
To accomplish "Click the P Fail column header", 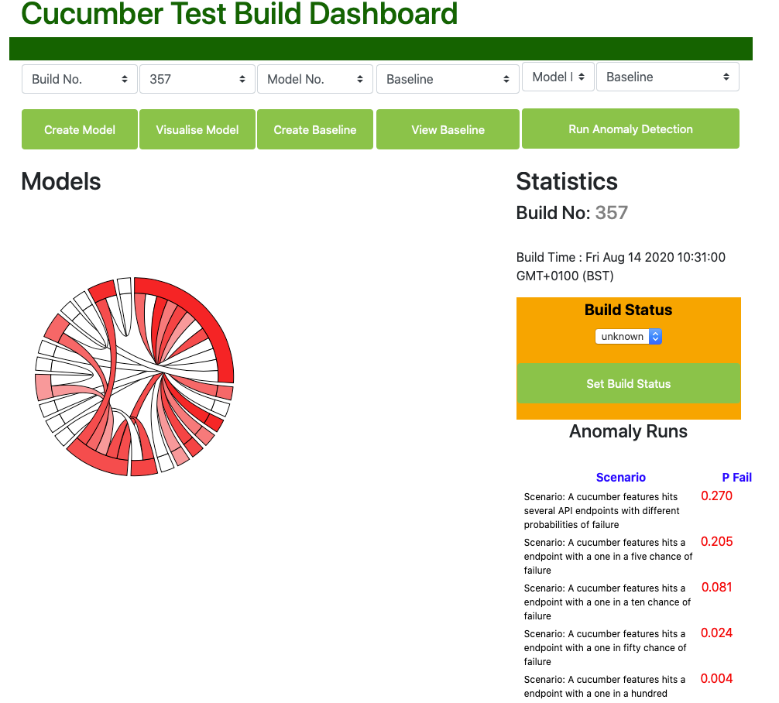I will (736, 478).
